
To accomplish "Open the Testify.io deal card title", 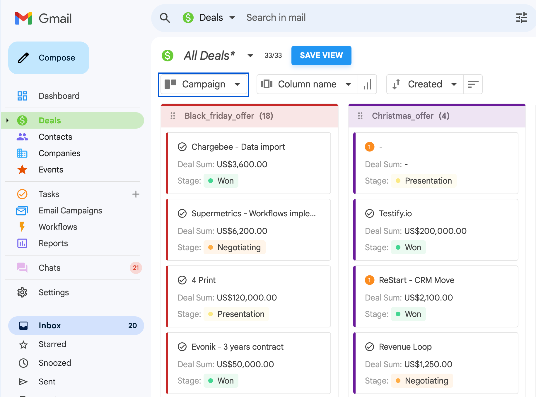I will (x=395, y=213).
